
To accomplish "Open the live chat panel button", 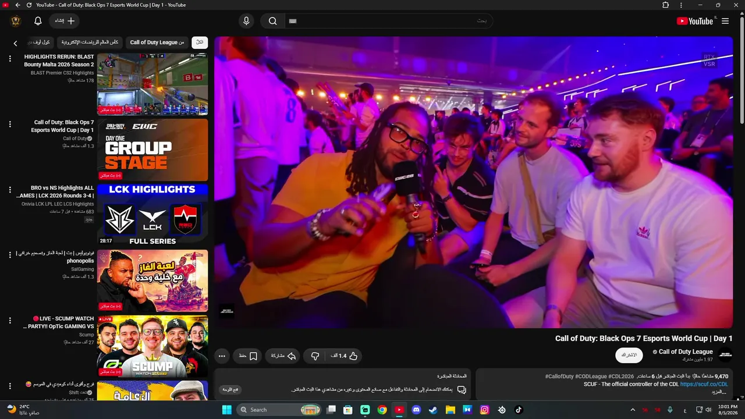I will 230,389.
